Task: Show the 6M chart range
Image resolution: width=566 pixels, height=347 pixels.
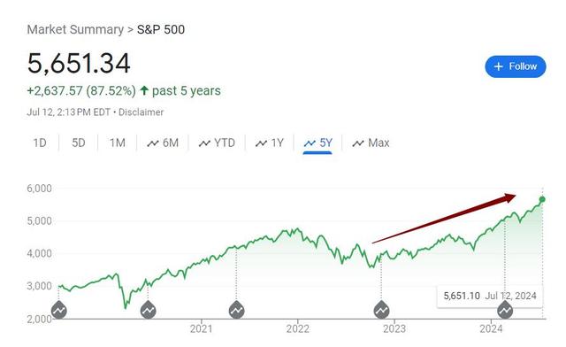Action: 163,143
